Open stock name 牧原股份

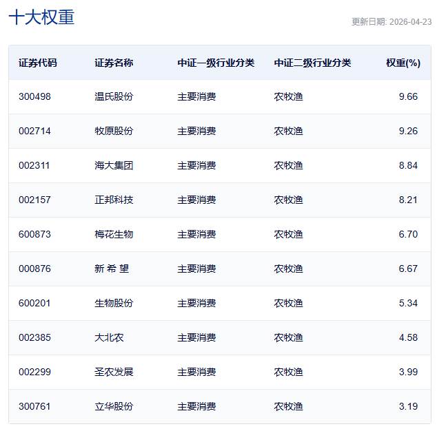point(114,131)
